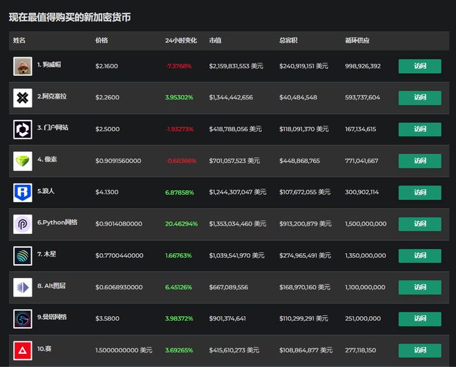Click the blue R shield icon in row 5
Viewport: 456px width, 367px height.
[23, 192]
